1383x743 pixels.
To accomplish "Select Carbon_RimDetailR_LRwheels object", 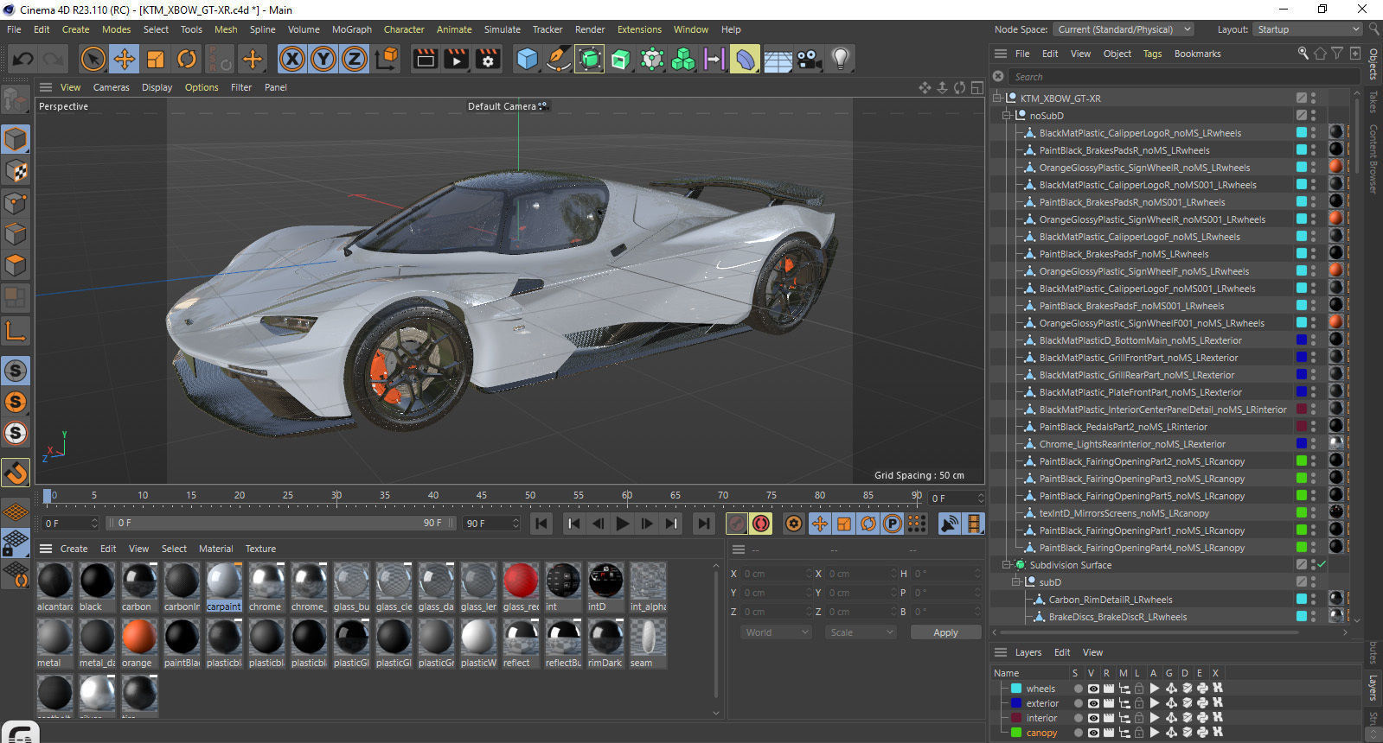I will coord(1111,600).
